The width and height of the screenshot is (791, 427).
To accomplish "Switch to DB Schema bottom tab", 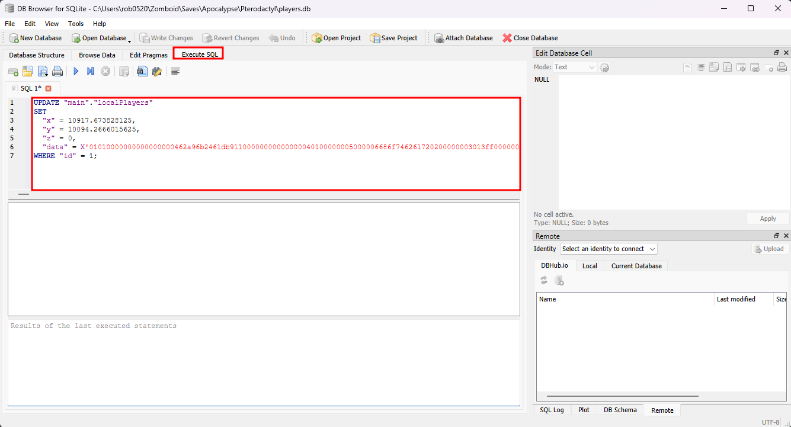I will pyautogui.click(x=620, y=410).
